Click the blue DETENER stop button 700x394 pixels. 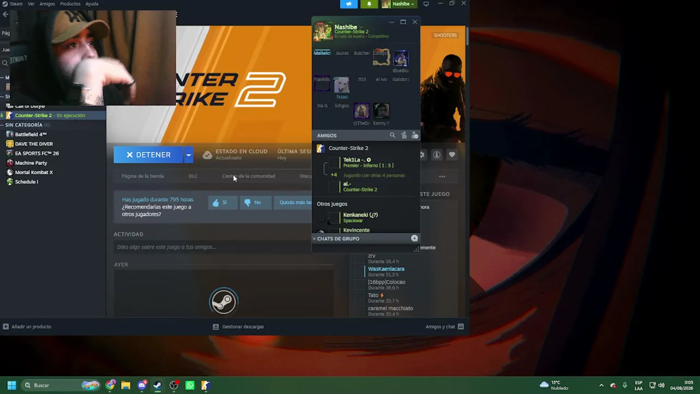point(148,155)
